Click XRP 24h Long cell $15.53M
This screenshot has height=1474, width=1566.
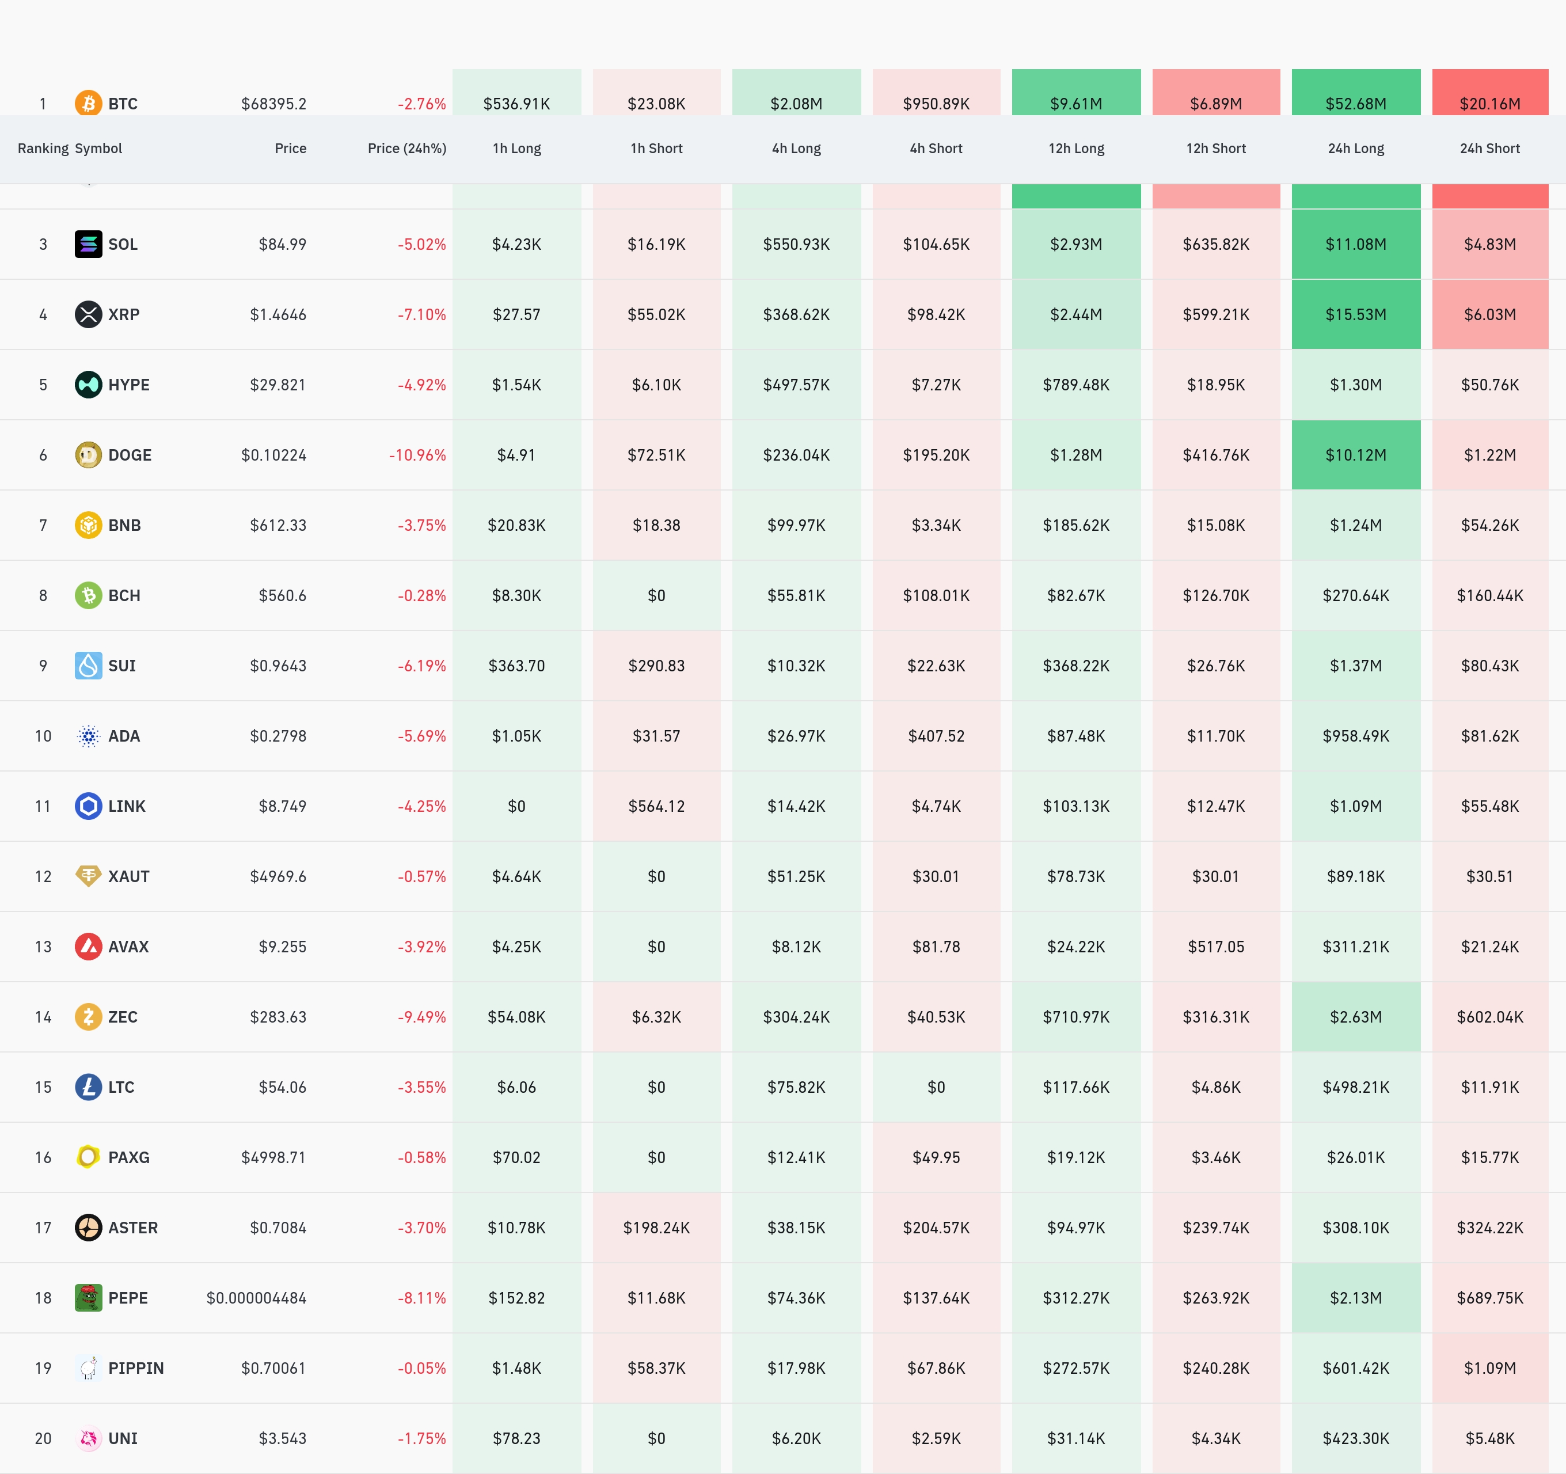tap(1355, 314)
